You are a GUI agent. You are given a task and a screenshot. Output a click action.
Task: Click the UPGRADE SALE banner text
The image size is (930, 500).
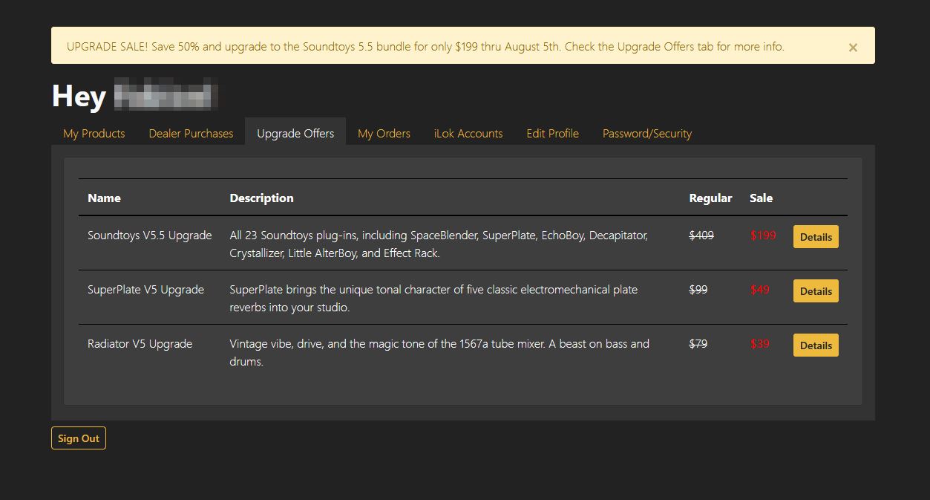(425, 46)
